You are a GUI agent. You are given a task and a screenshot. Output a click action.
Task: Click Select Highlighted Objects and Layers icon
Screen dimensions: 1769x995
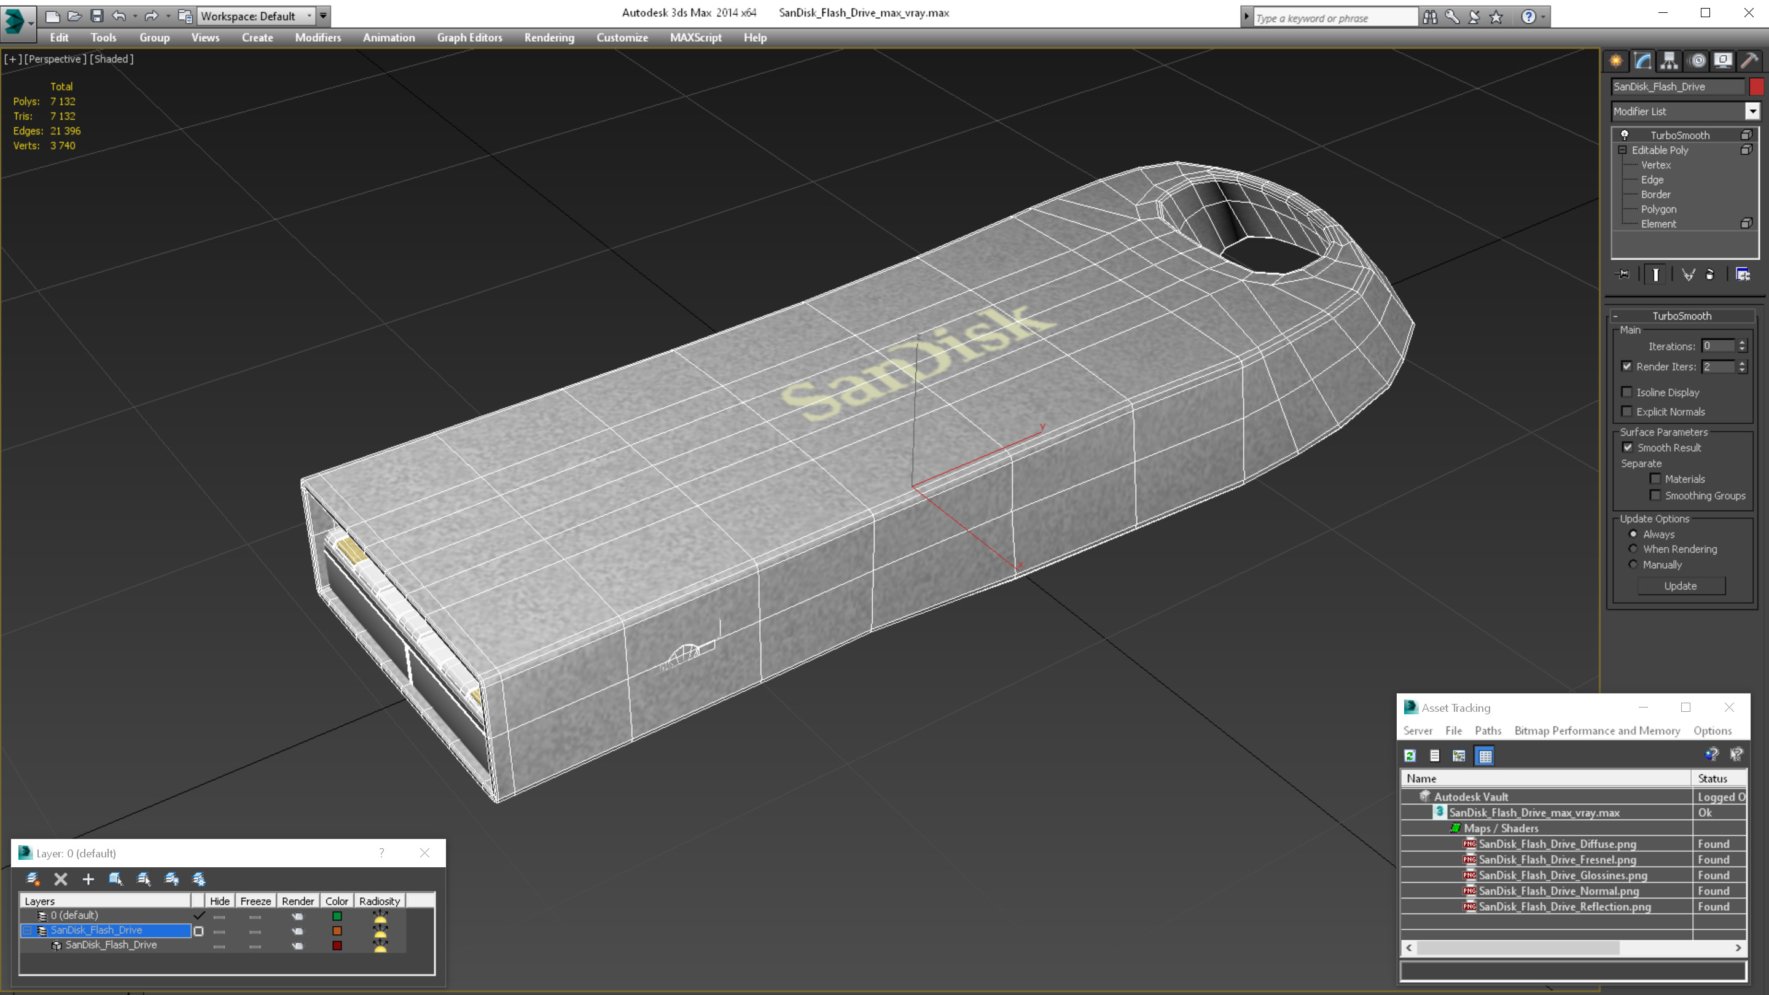[x=115, y=879]
